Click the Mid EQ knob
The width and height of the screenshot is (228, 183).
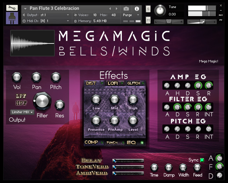tap(115, 100)
